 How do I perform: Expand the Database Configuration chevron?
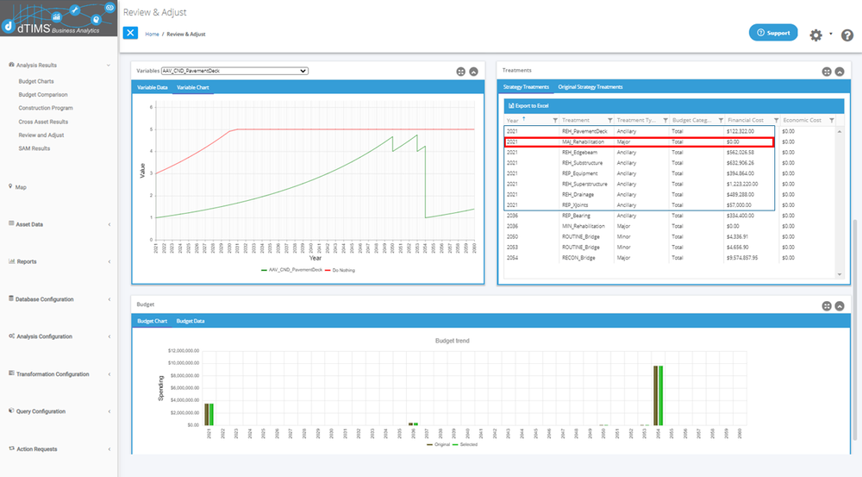[x=109, y=299]
